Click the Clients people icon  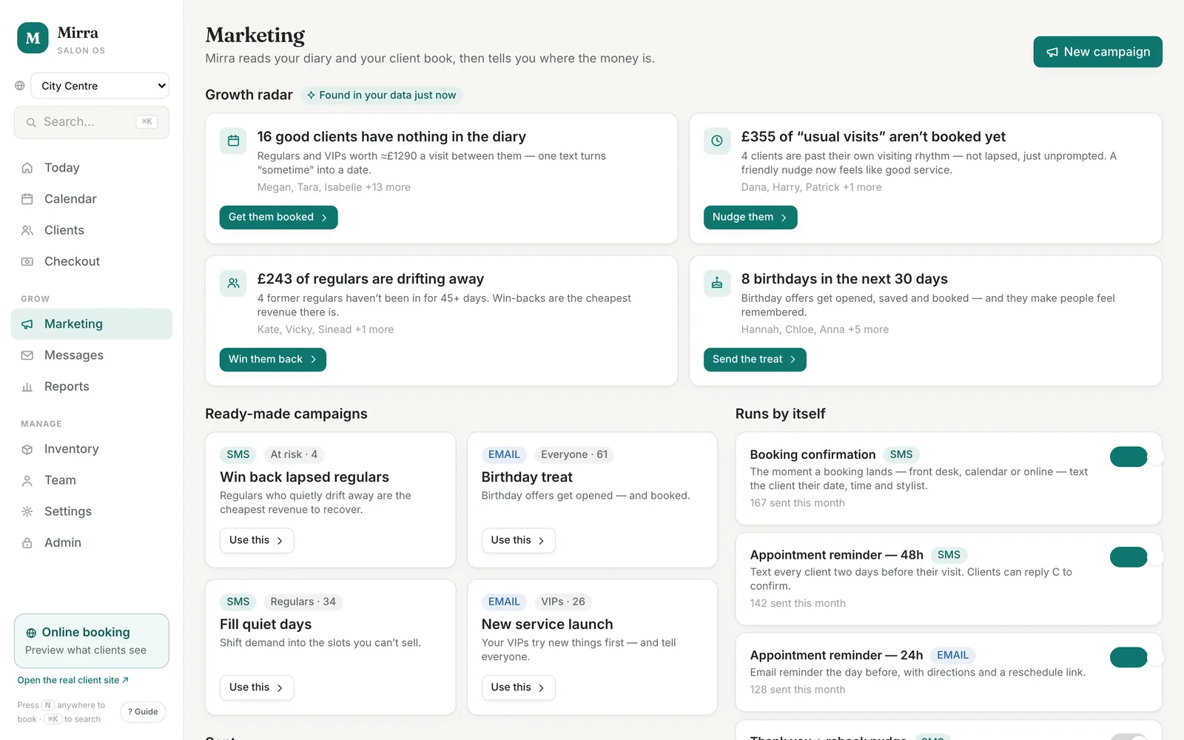pos(27,230)
